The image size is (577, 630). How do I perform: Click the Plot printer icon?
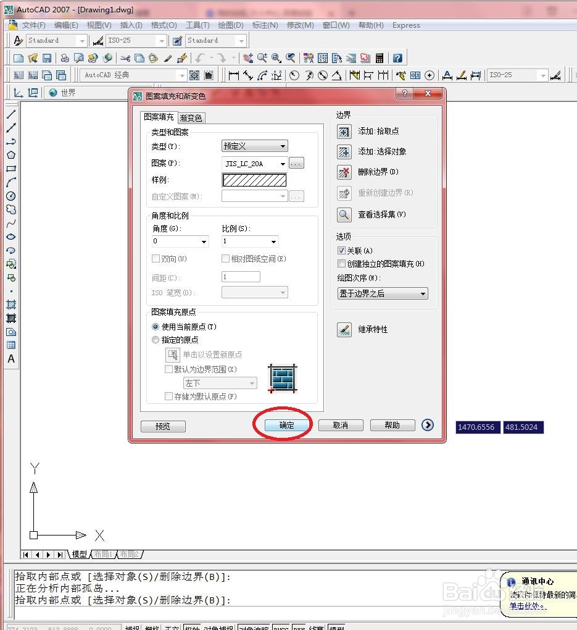click(x=65, y=58)
